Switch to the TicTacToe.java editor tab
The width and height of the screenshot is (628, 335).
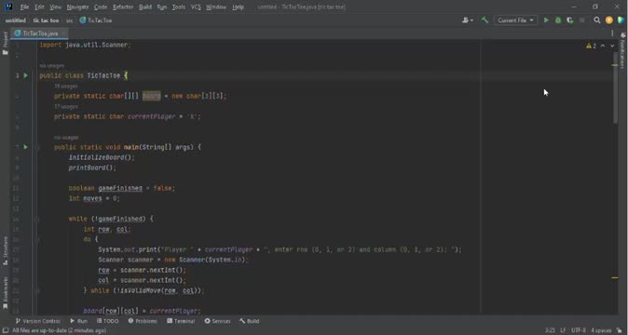[40, 33]
